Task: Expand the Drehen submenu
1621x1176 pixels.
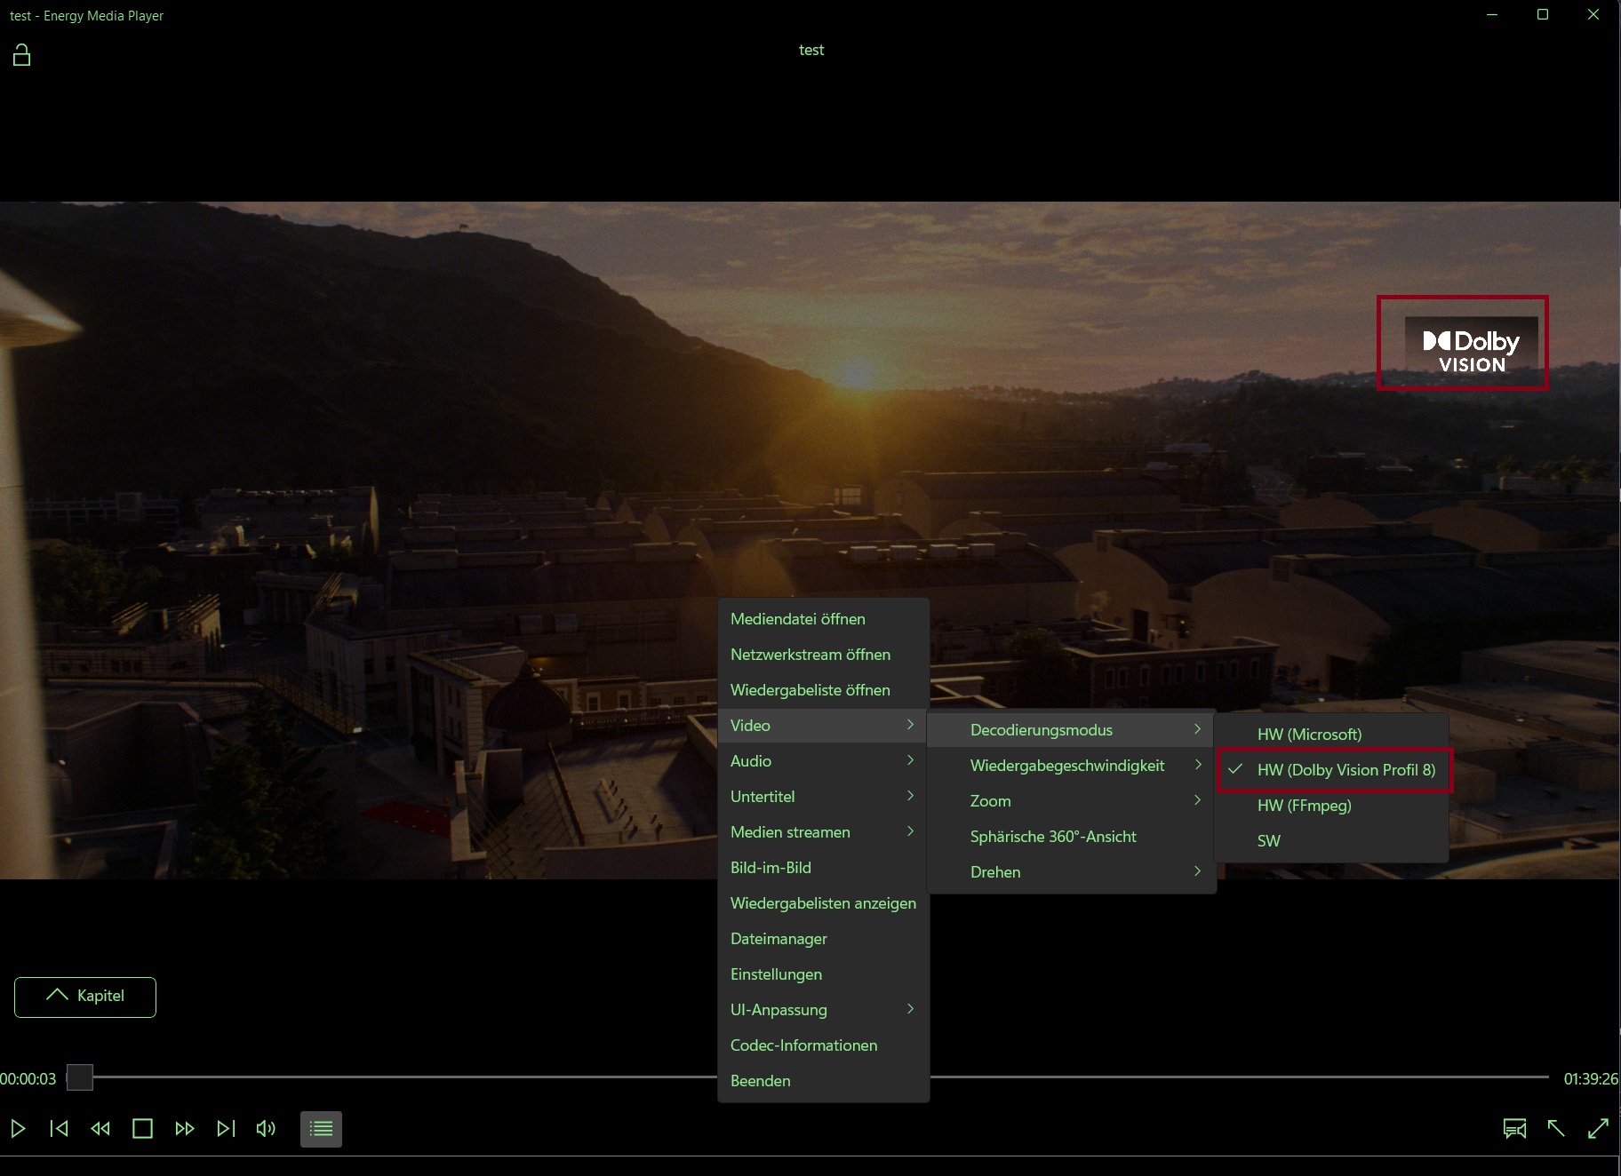Action: click(x=1071, y=872)
